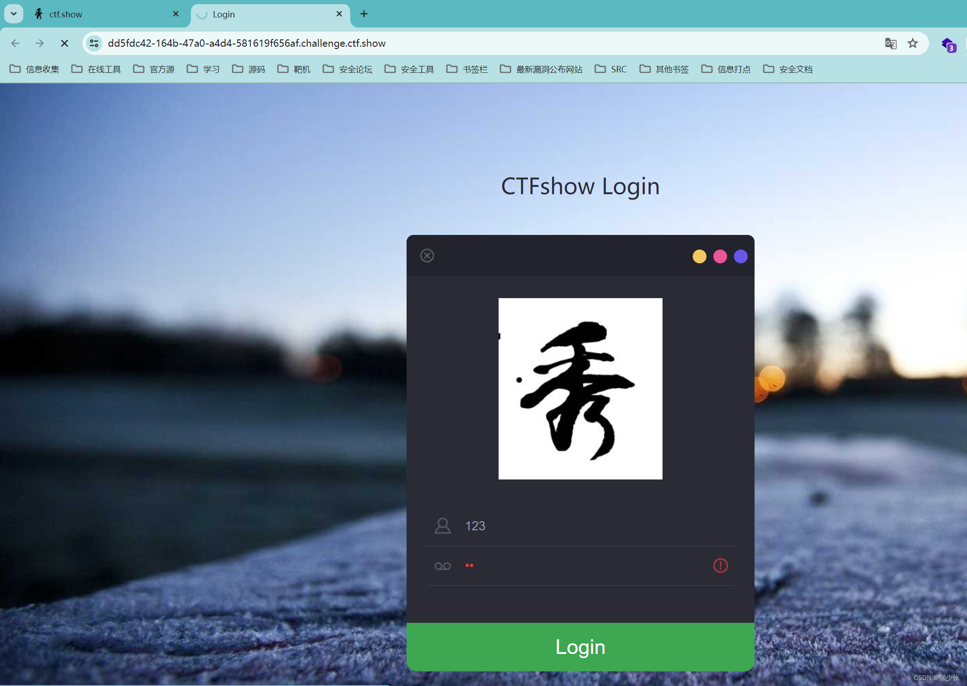Open the SRC bookmark folder
This screenshot has height=686, width=967.
click(x=611, y=69)
